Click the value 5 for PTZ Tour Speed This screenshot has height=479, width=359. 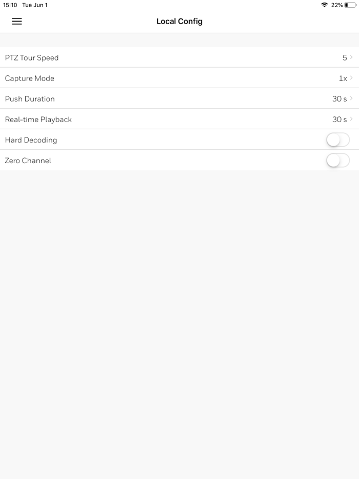click(344, 57)
